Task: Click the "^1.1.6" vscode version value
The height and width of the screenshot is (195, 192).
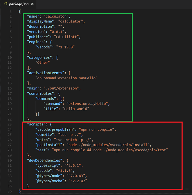Action: [64, 171]
